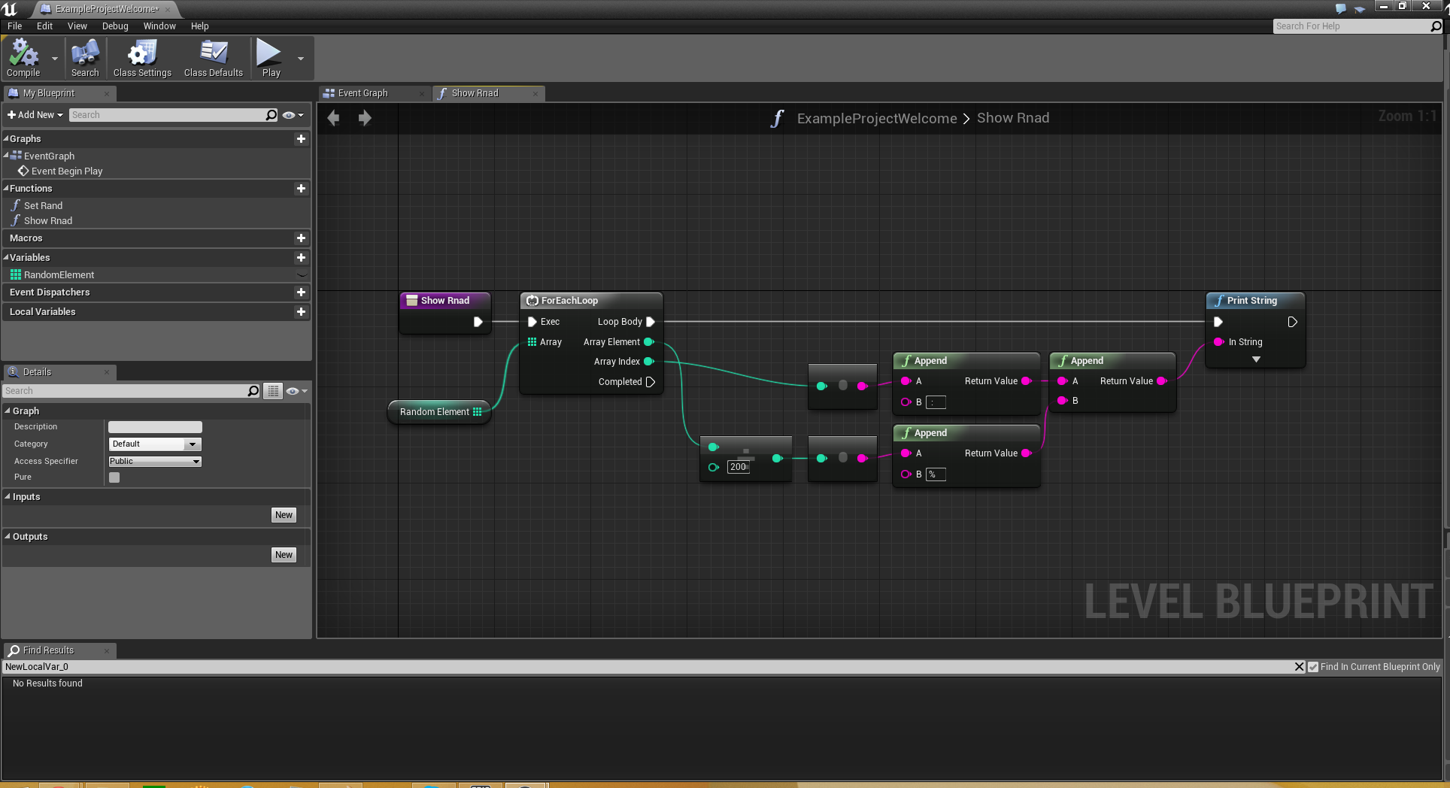Viewport: 1450px width, 788px height.
Task: Select the RandomElement variable
Action: click(x=59, y=275)
